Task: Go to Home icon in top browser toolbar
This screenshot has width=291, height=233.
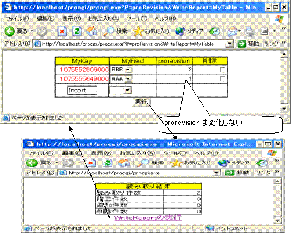Action: coord(92,31)
